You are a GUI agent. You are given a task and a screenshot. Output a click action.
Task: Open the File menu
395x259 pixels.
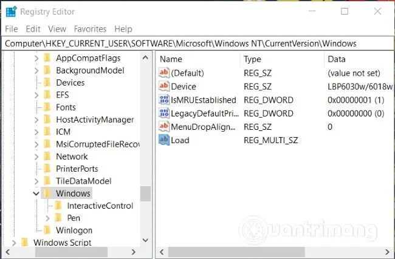(x=12, y=29)
